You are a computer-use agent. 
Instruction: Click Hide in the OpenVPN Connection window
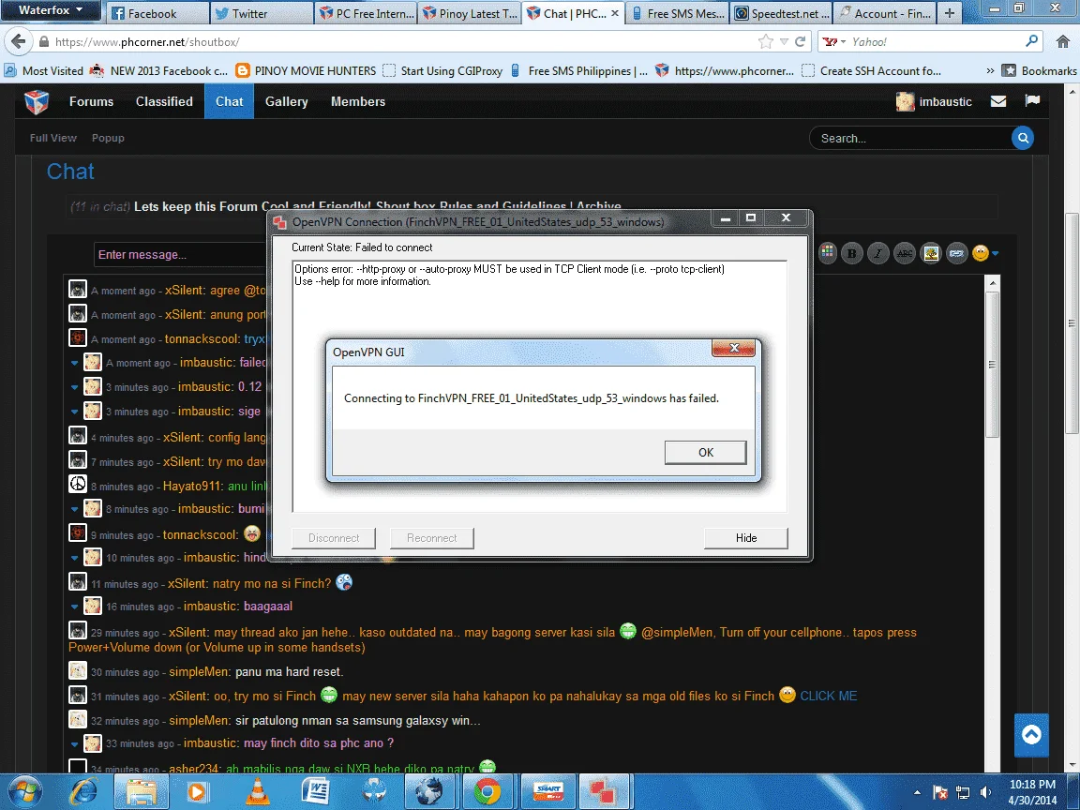point(746,538)
